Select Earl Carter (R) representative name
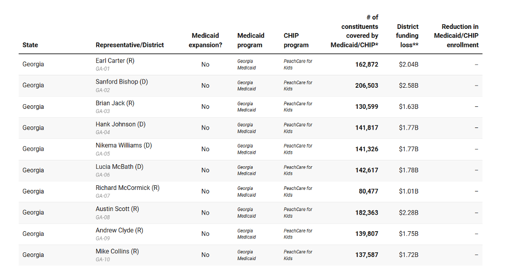 point(115,60)
